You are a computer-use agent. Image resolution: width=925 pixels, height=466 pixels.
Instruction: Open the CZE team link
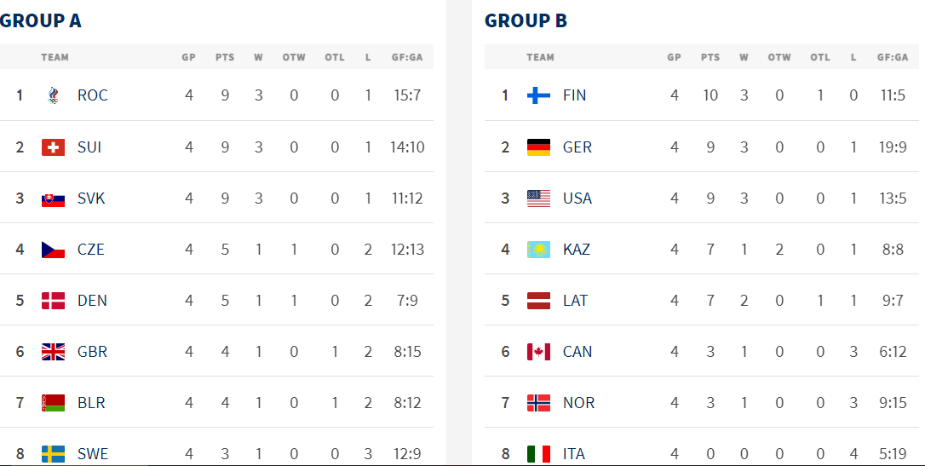coord(91,250)
